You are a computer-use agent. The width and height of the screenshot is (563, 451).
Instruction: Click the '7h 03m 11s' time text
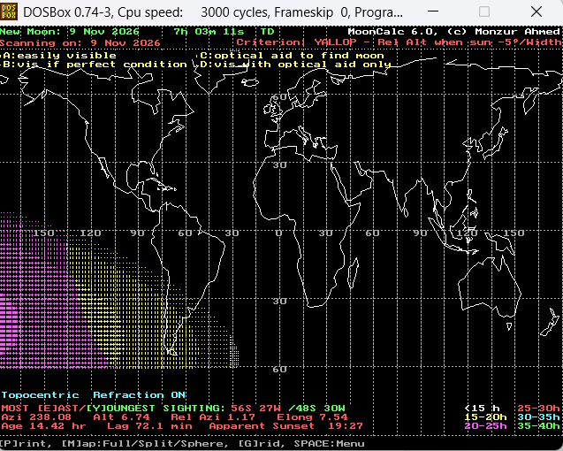(x=209, y=32)
